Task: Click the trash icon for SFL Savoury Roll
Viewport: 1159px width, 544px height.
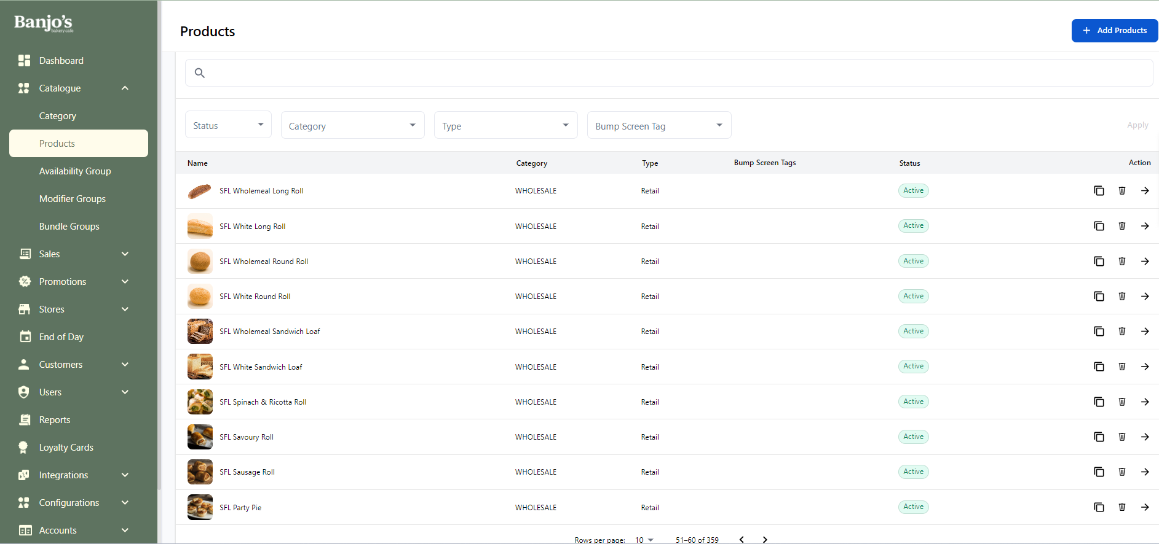Action: 1121,437
